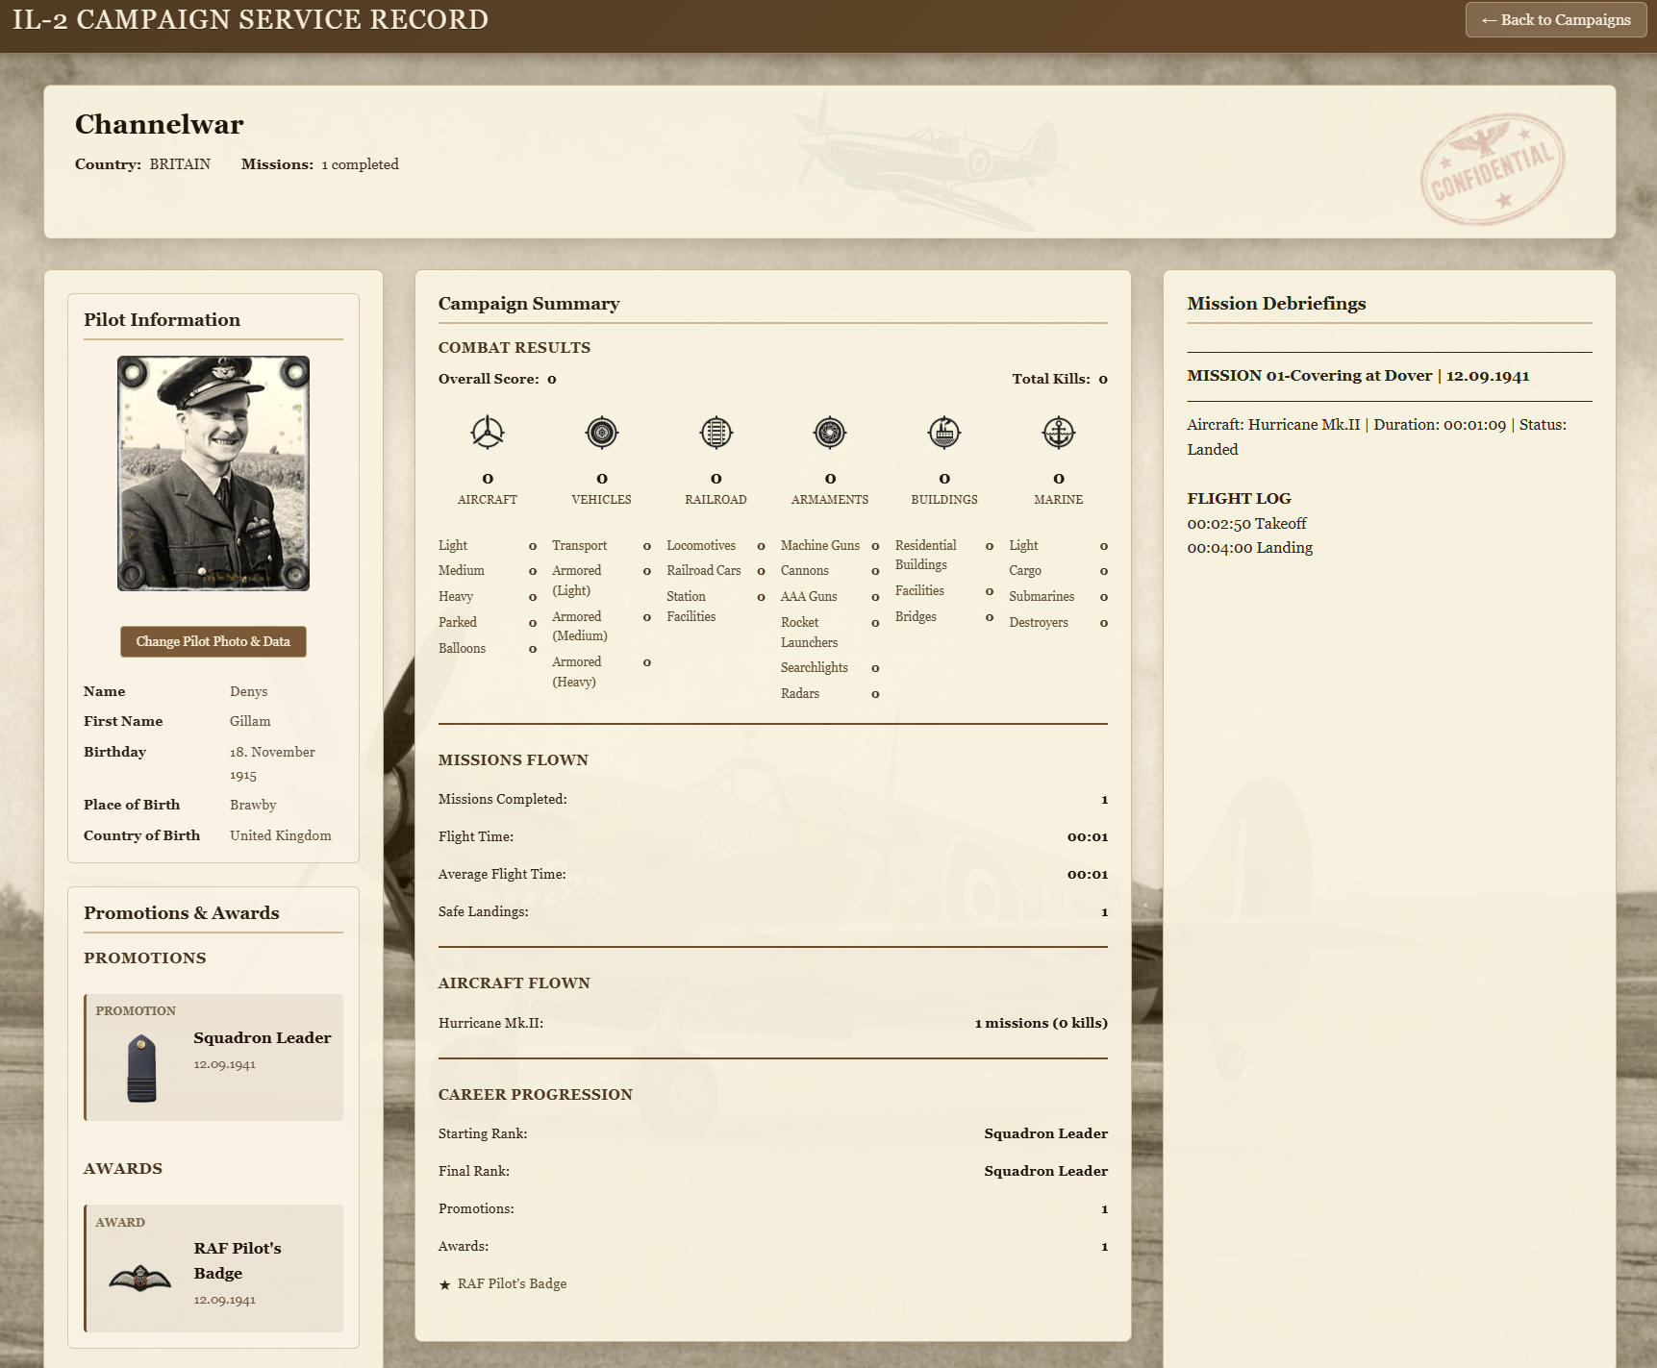Click the Channelwar campaign title

click(160, 124)
